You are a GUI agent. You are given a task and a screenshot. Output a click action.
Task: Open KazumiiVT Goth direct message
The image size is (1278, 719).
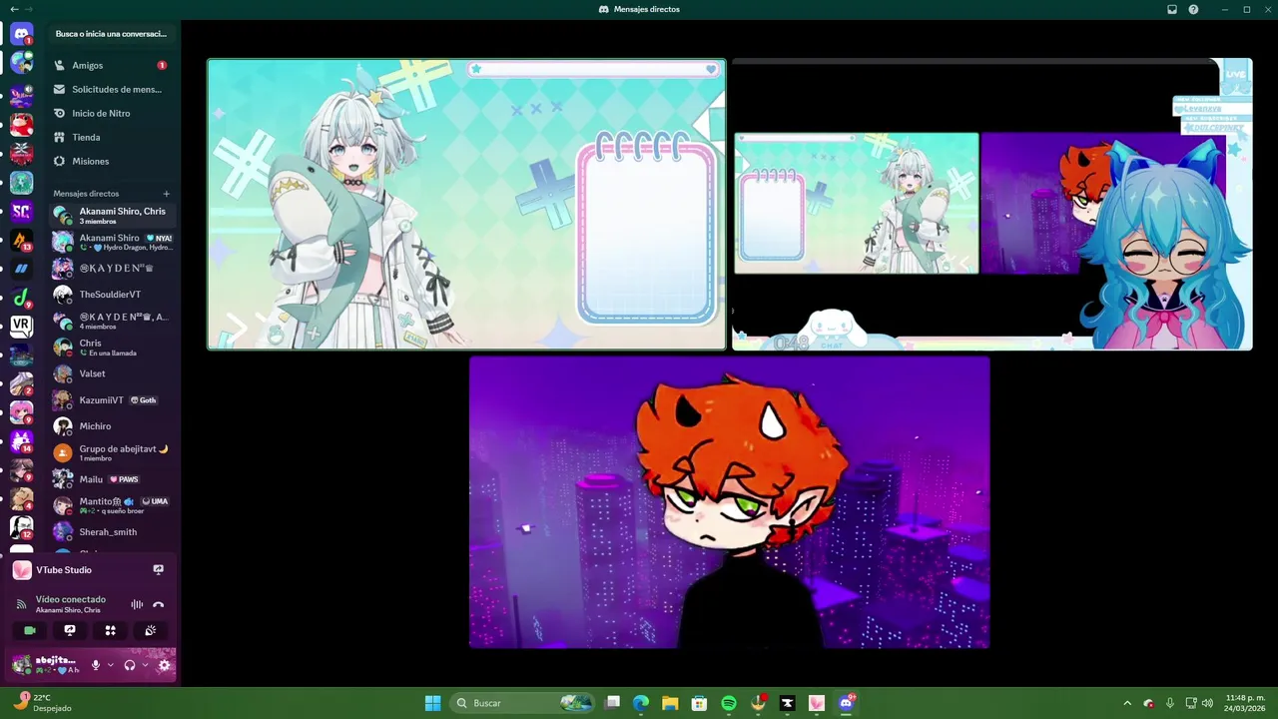click(112, 400)
